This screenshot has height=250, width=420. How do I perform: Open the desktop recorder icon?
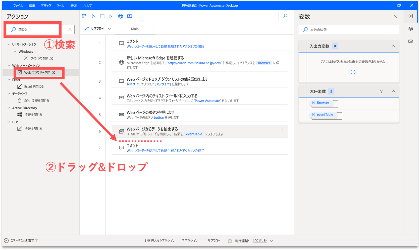click(130, 16)
